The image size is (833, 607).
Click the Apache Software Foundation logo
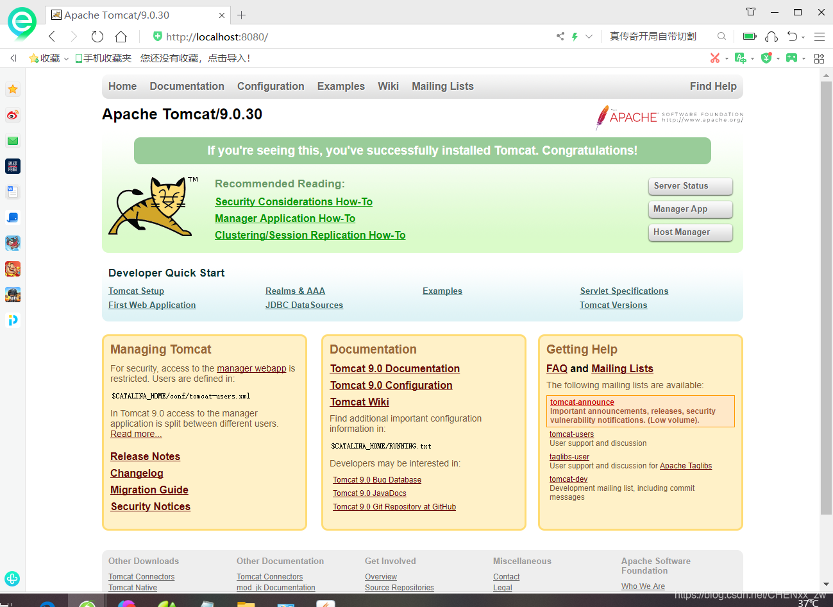(x=669, y=117)
